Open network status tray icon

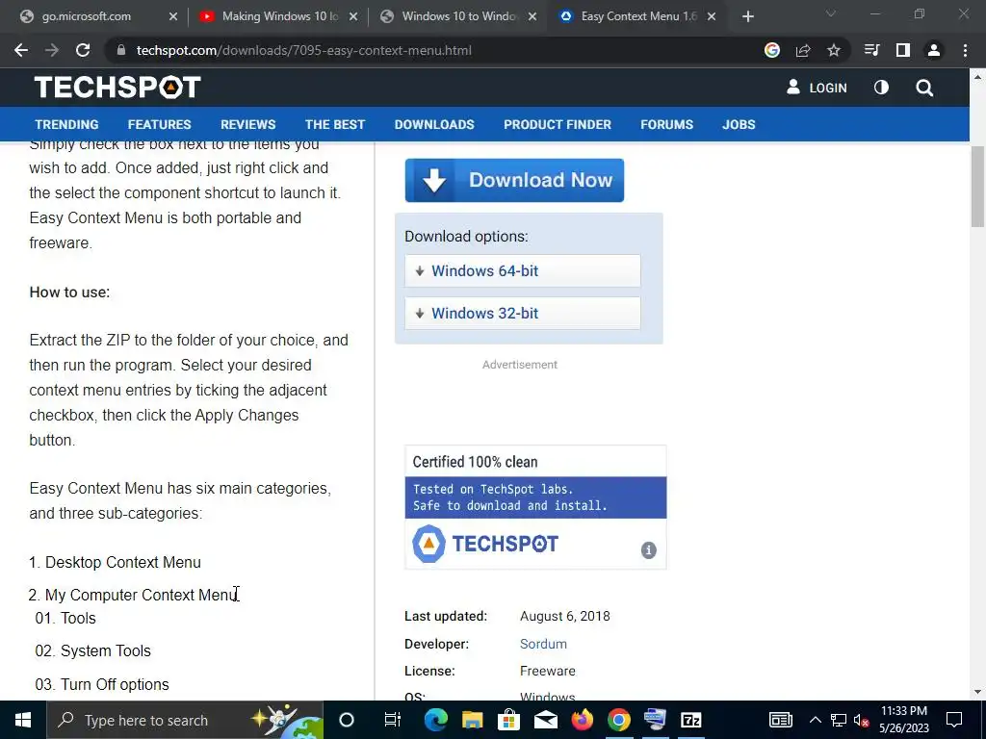point(839,720)
